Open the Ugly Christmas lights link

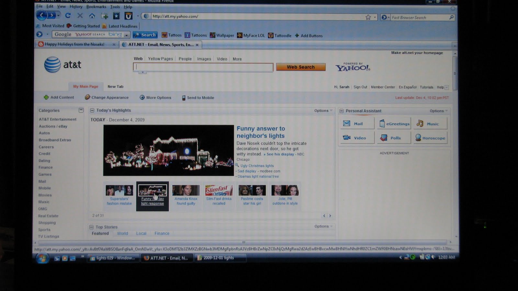point(257,166)
